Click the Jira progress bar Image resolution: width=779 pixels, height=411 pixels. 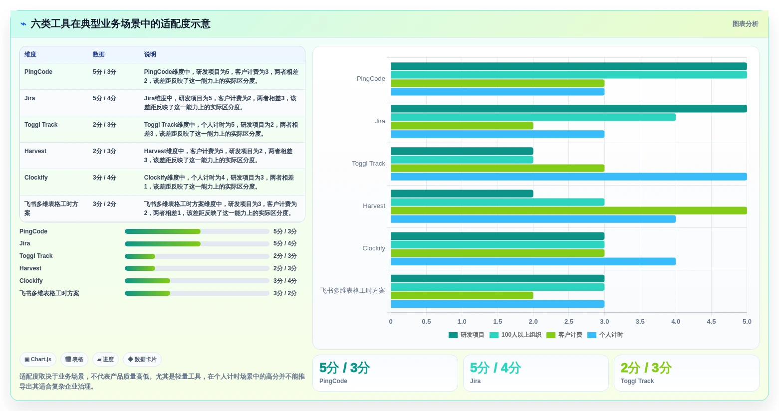coord(197,244)
